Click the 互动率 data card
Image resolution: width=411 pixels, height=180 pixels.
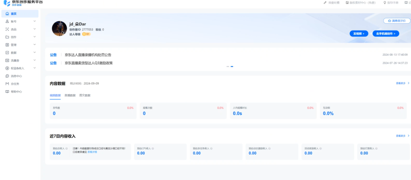coord(363,111)
